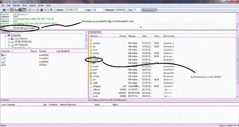Expand the HP_RECOVERY (E:) tree node

pyautogui.click(x=9, y=42)
